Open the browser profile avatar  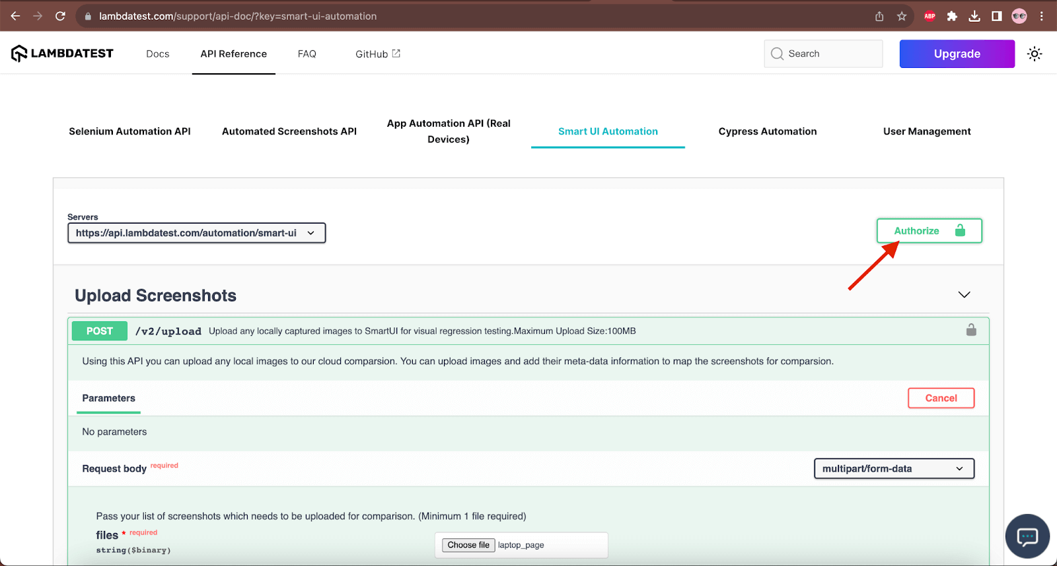(1019, 16)
